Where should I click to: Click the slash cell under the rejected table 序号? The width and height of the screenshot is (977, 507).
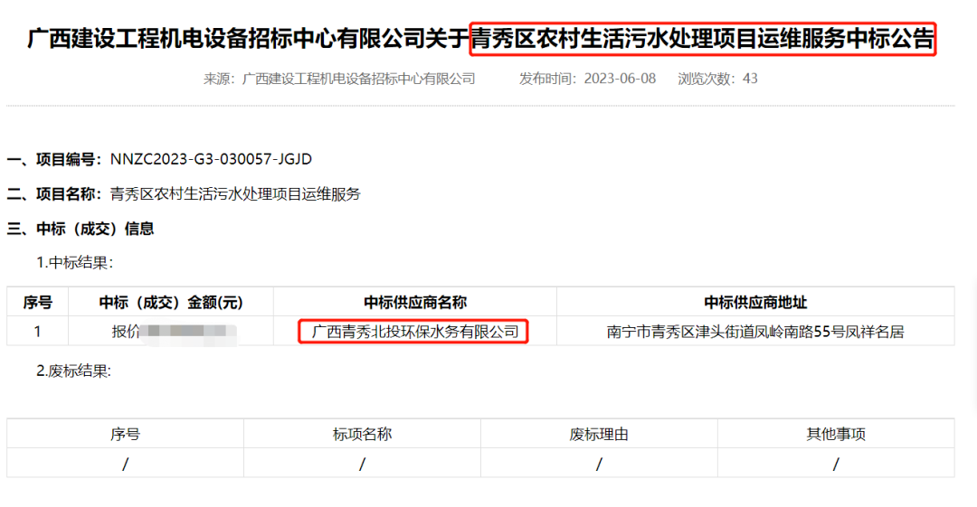pos(125,464)
